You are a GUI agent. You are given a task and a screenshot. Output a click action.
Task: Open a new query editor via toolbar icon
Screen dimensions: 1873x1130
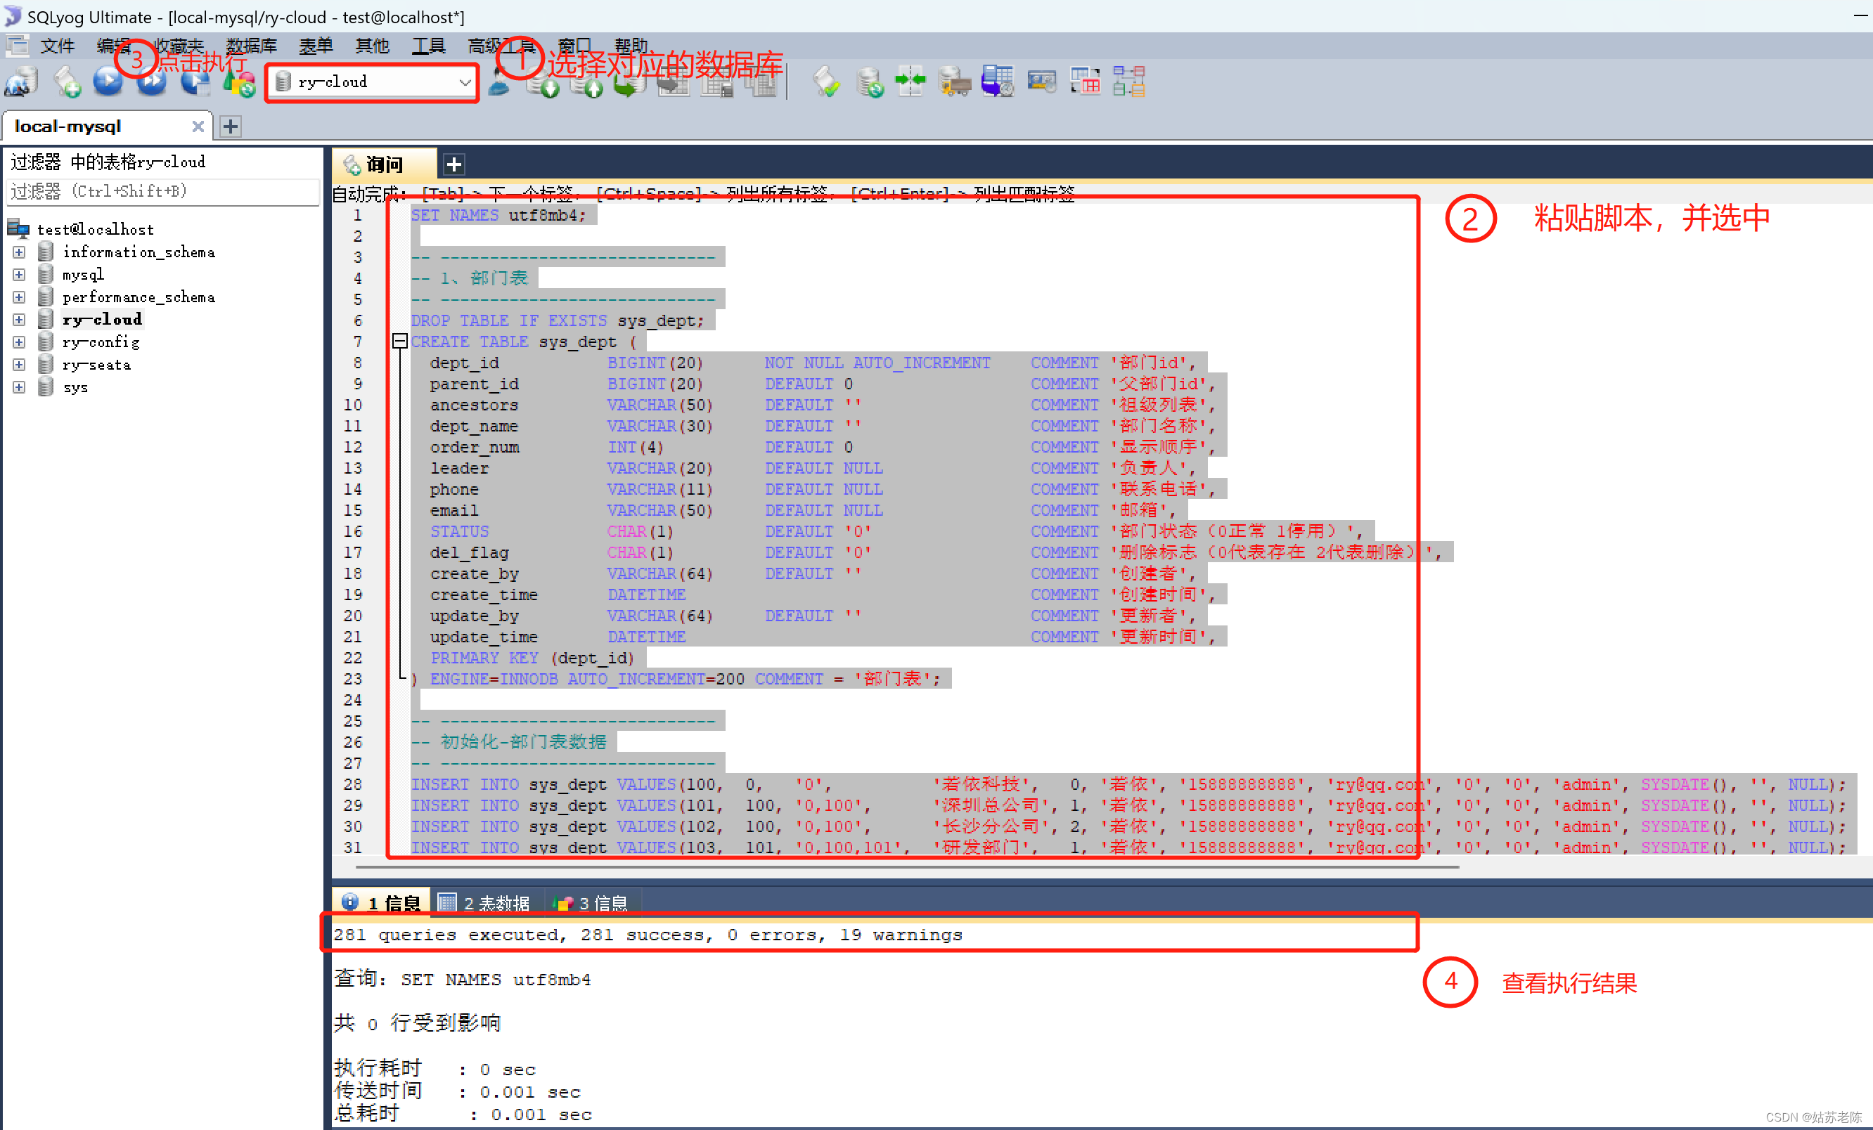[x=67, y=82]
